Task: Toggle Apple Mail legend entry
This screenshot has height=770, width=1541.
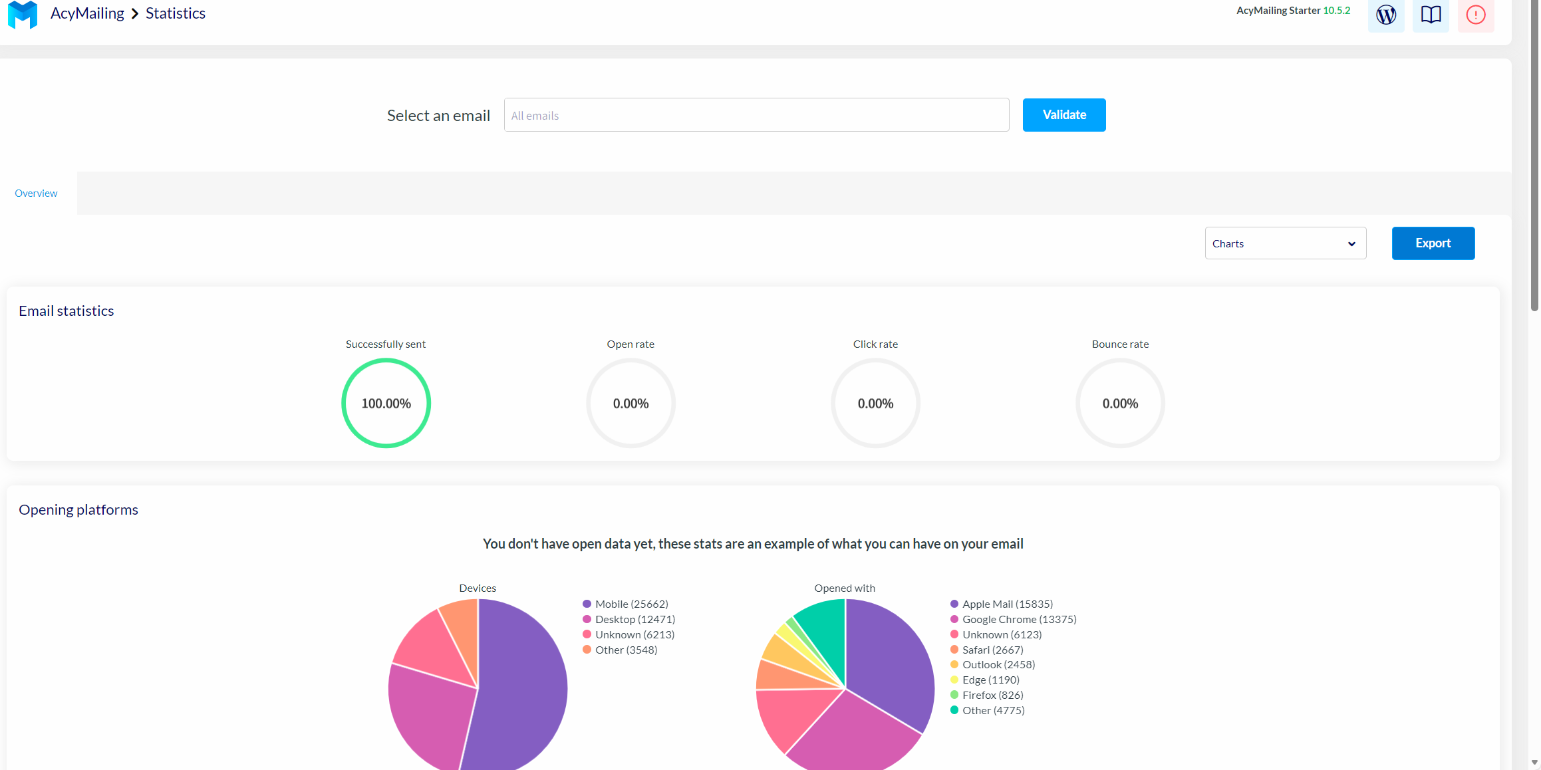Action: [x=1007, y=604]
